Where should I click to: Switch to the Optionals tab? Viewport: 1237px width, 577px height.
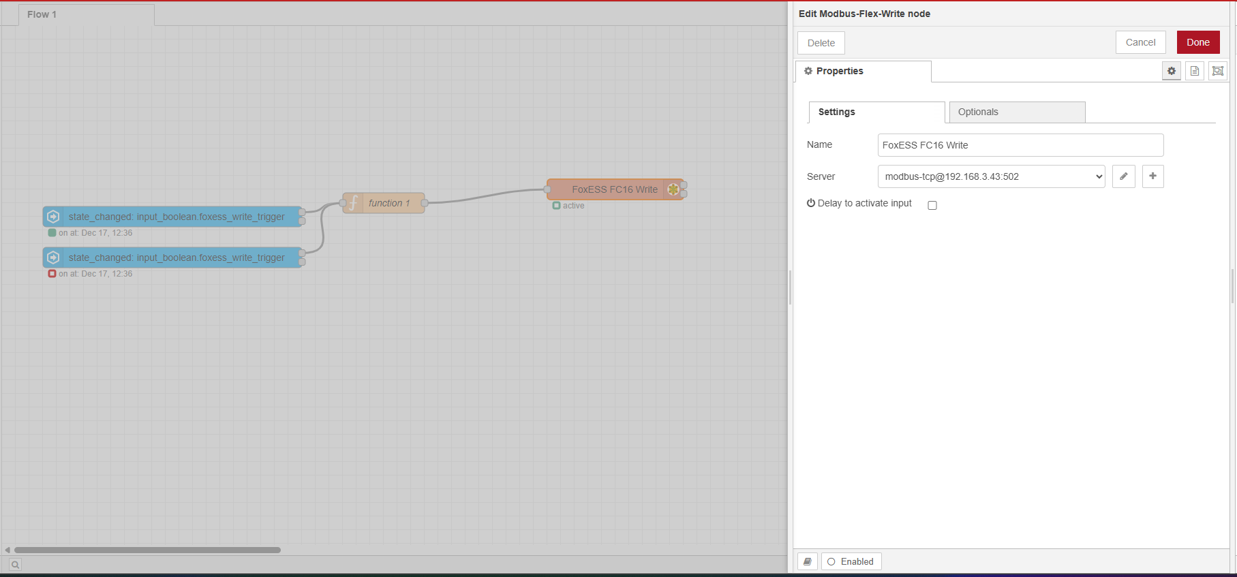click(1016, 112)
